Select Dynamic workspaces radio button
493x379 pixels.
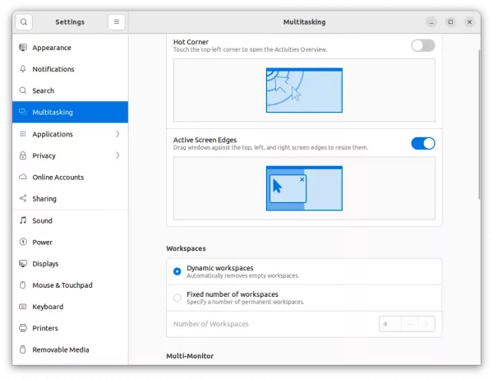point(177,271)
